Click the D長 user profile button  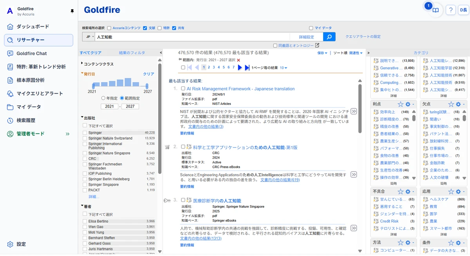point(463,11)
